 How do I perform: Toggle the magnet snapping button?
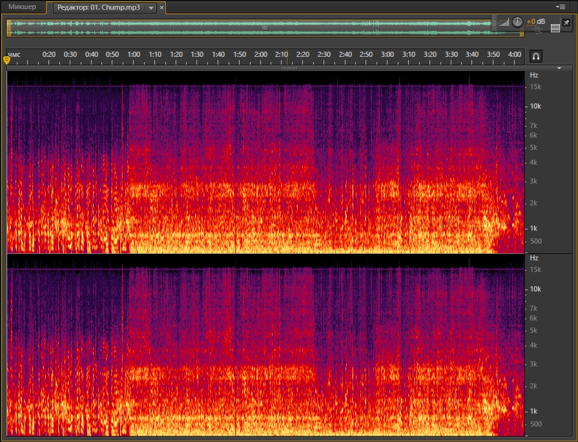[x=536, y=56]
